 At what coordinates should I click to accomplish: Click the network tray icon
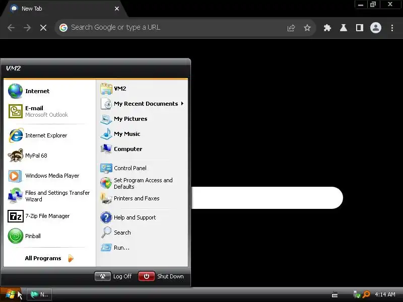pyautogui.click(x=357, y=294)
